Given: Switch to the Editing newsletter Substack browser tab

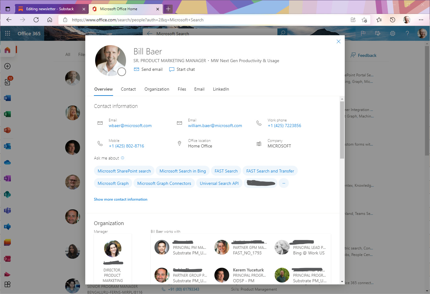Looking at the screenshot, I should tap(49, 9).
